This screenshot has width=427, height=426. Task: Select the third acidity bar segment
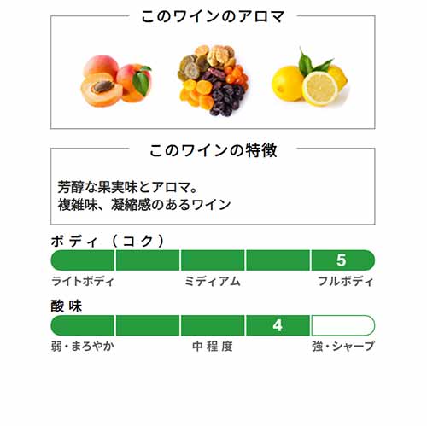[213, 325]
